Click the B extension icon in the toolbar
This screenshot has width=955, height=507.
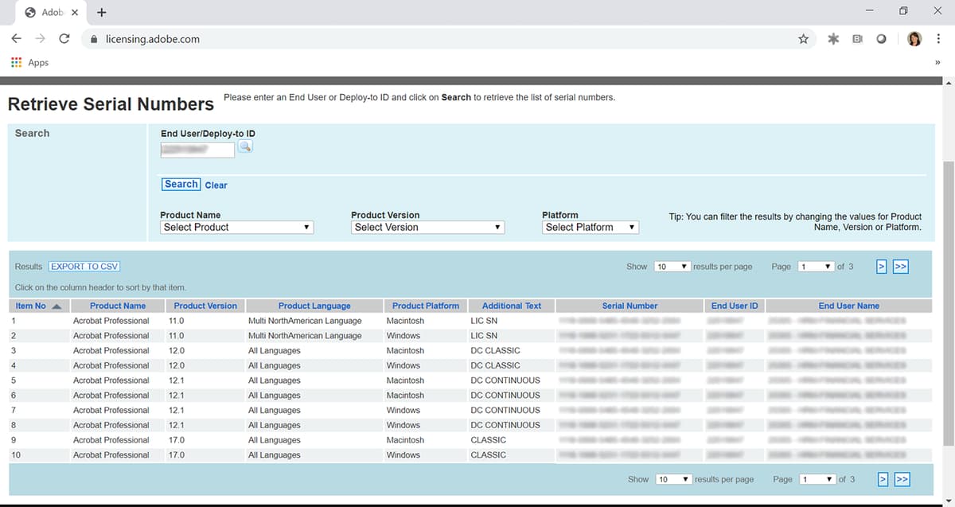pyautogui.click(x=858, y=38)
